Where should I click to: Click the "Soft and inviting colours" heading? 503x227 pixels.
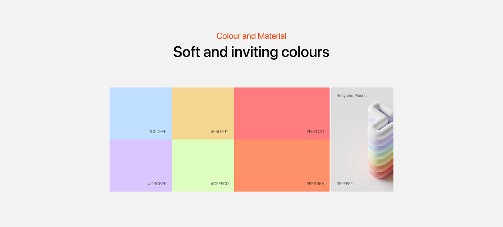pyautogui.click(x=251, y=52)
